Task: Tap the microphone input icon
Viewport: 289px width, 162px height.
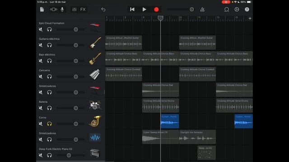Action: point(62,9)
